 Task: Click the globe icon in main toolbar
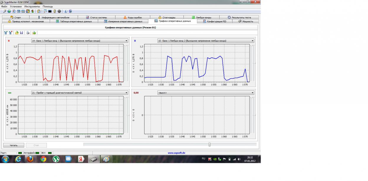pyautogui.click(x=9, y=11)
